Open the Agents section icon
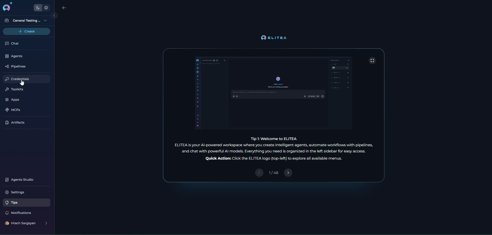Viewport: 492px width, 235px height. (7, 56)
